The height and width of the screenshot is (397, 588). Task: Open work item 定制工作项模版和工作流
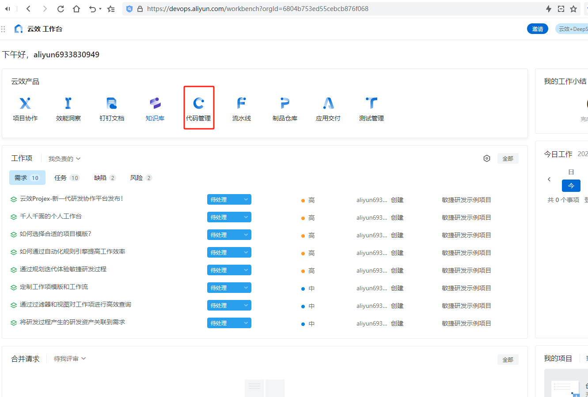click(54, 287)
